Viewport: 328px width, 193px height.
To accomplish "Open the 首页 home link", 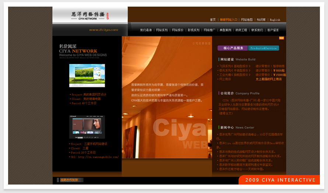I will tap(213, 20).
